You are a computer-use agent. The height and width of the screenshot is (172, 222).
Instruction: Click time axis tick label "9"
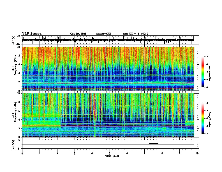[x=179, y=153]
